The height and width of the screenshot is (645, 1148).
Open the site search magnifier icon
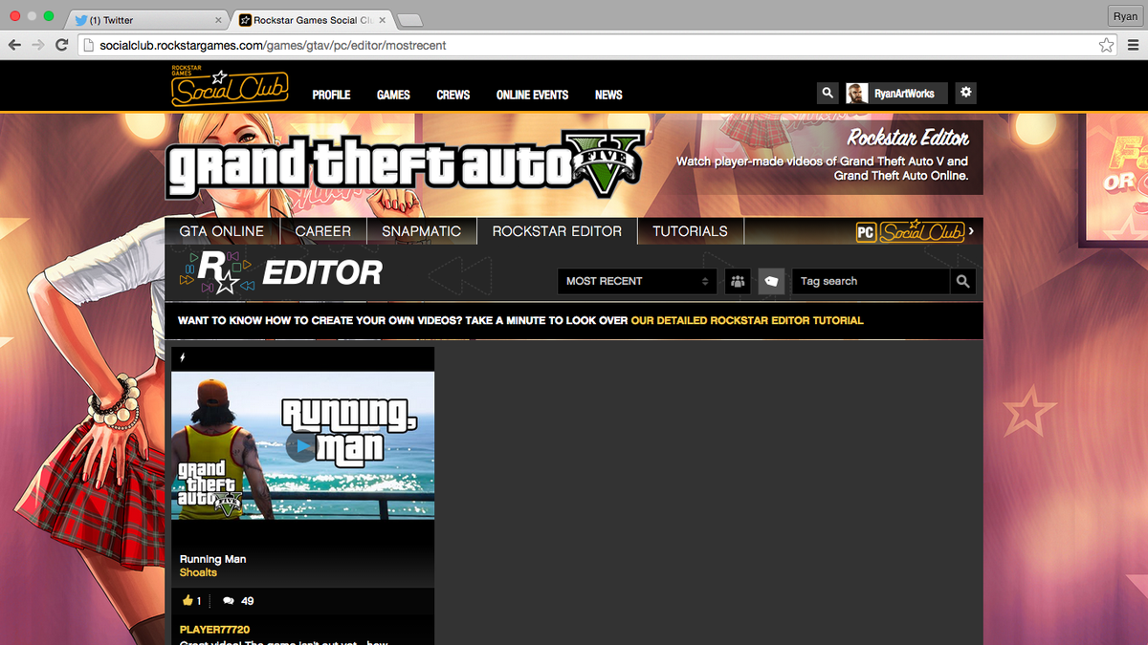click(x=828, y=93)
